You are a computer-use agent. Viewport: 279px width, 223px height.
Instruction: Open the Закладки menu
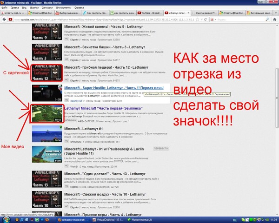tap(47, 7)
